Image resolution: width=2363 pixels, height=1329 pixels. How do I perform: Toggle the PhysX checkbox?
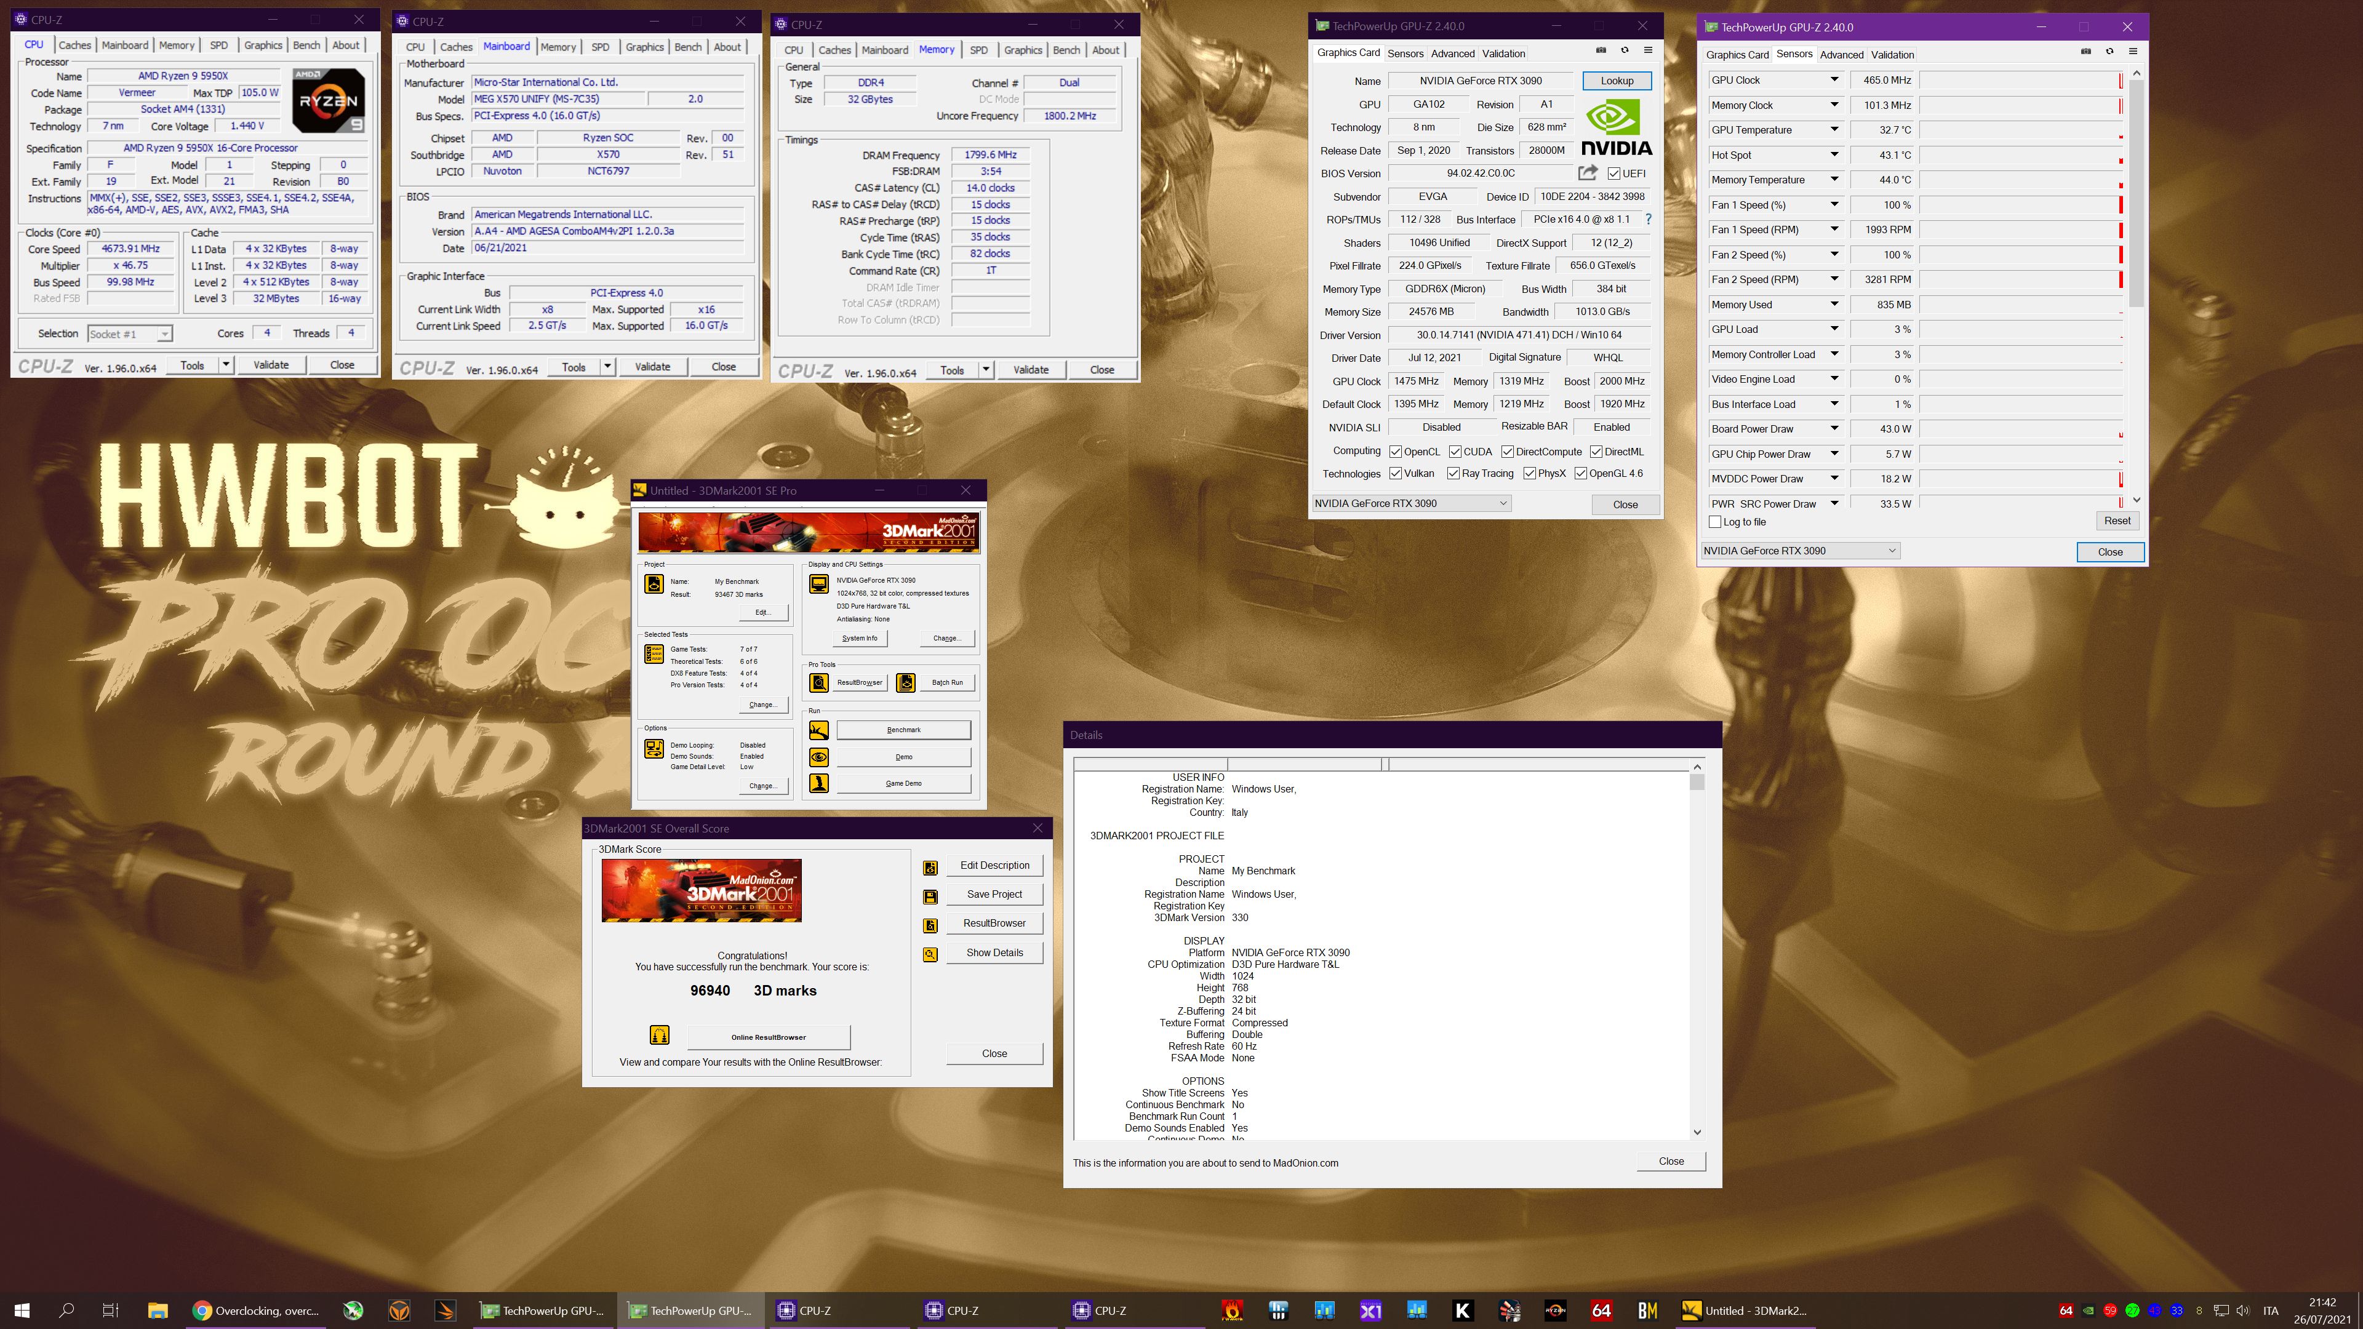[1529, 473]
